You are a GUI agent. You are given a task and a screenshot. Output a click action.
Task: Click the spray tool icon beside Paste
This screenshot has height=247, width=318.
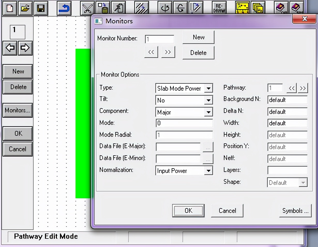pos(118,9)
